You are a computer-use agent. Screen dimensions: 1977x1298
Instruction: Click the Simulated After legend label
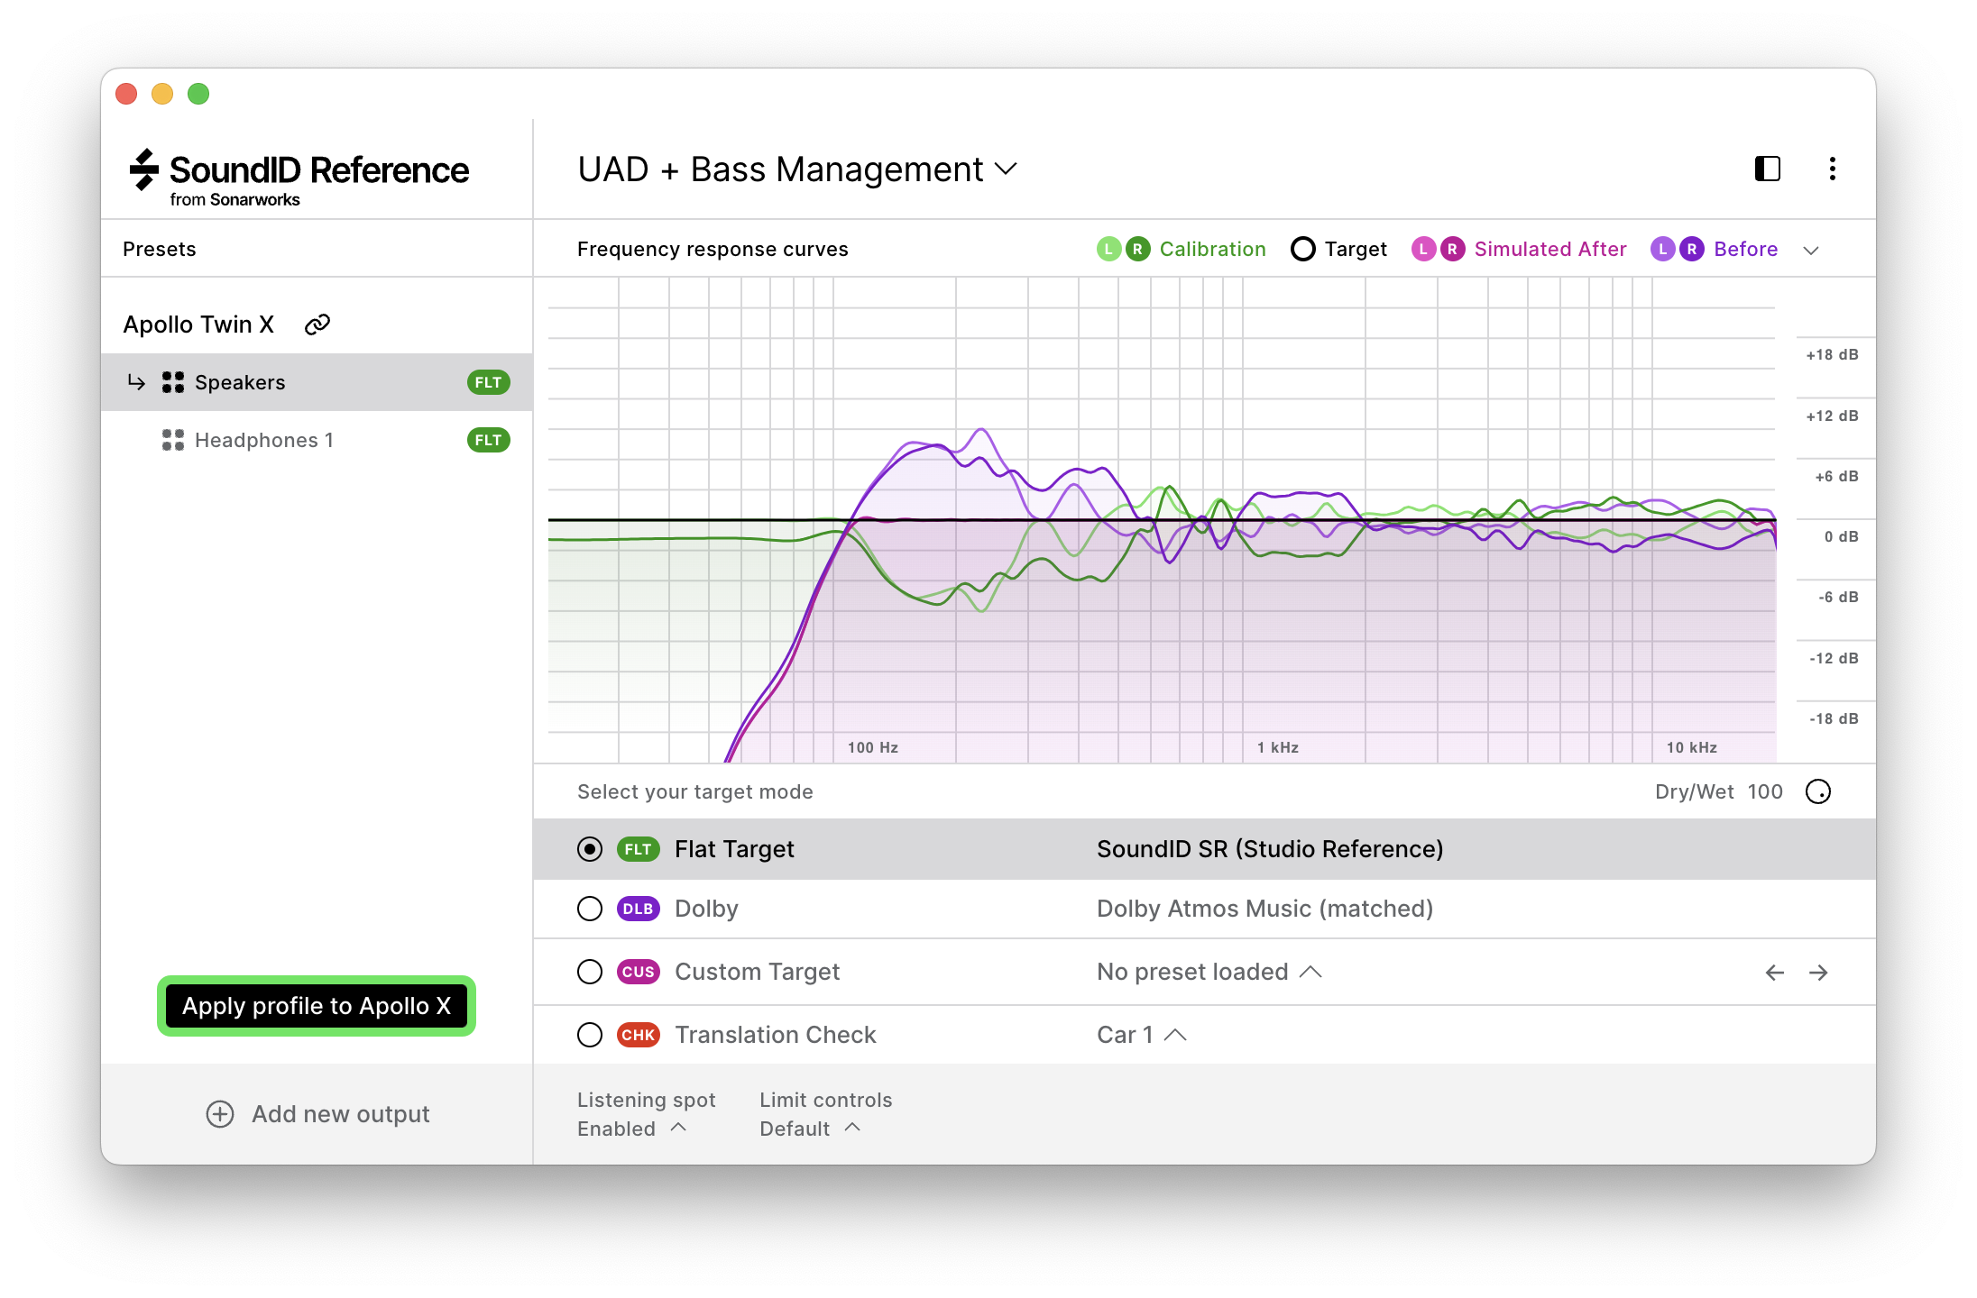1549,249
